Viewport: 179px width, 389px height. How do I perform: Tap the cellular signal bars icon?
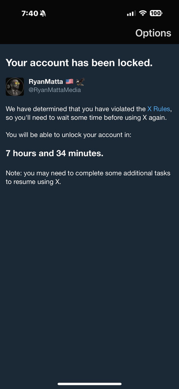click(131, 13)
